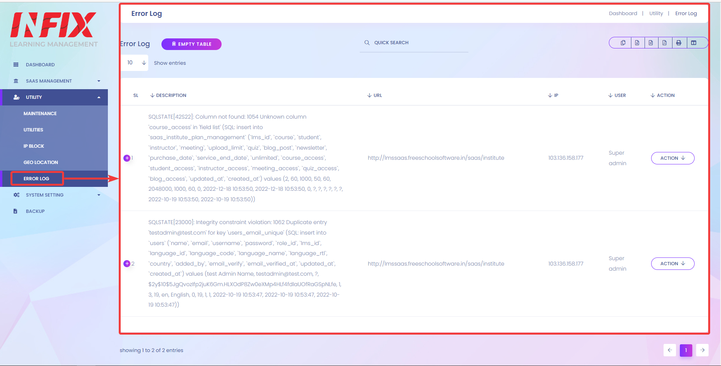Open Maintenance in the Utility menu
The image size is (721, 366).
pyautogui.click(x=40, y=114)
